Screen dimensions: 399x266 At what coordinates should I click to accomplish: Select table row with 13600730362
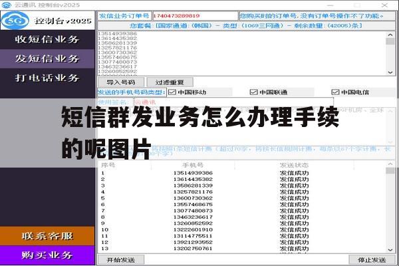pos(242,198)
